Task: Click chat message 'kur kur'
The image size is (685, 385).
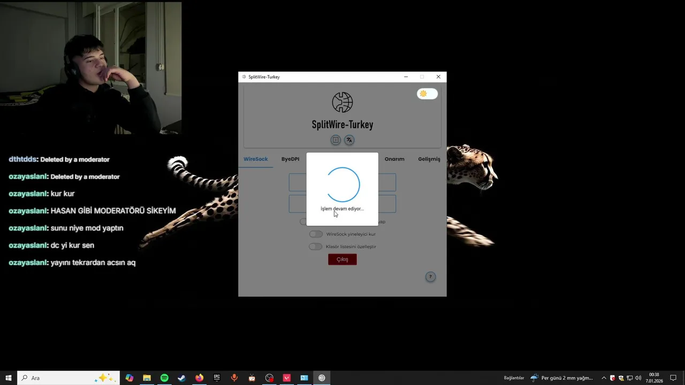Action: [63, 194]
